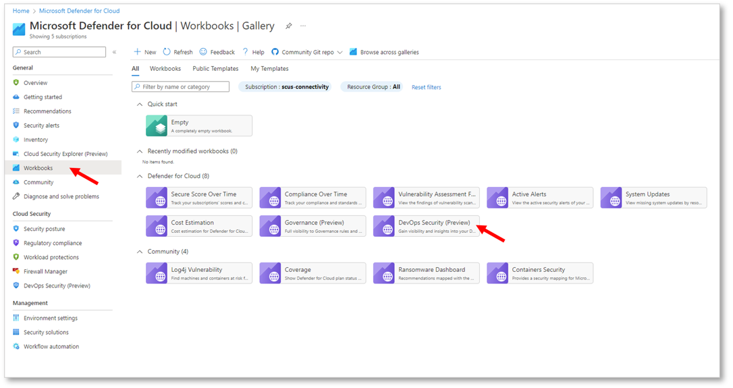Switch to the Public Templates tab

(215, 69)
